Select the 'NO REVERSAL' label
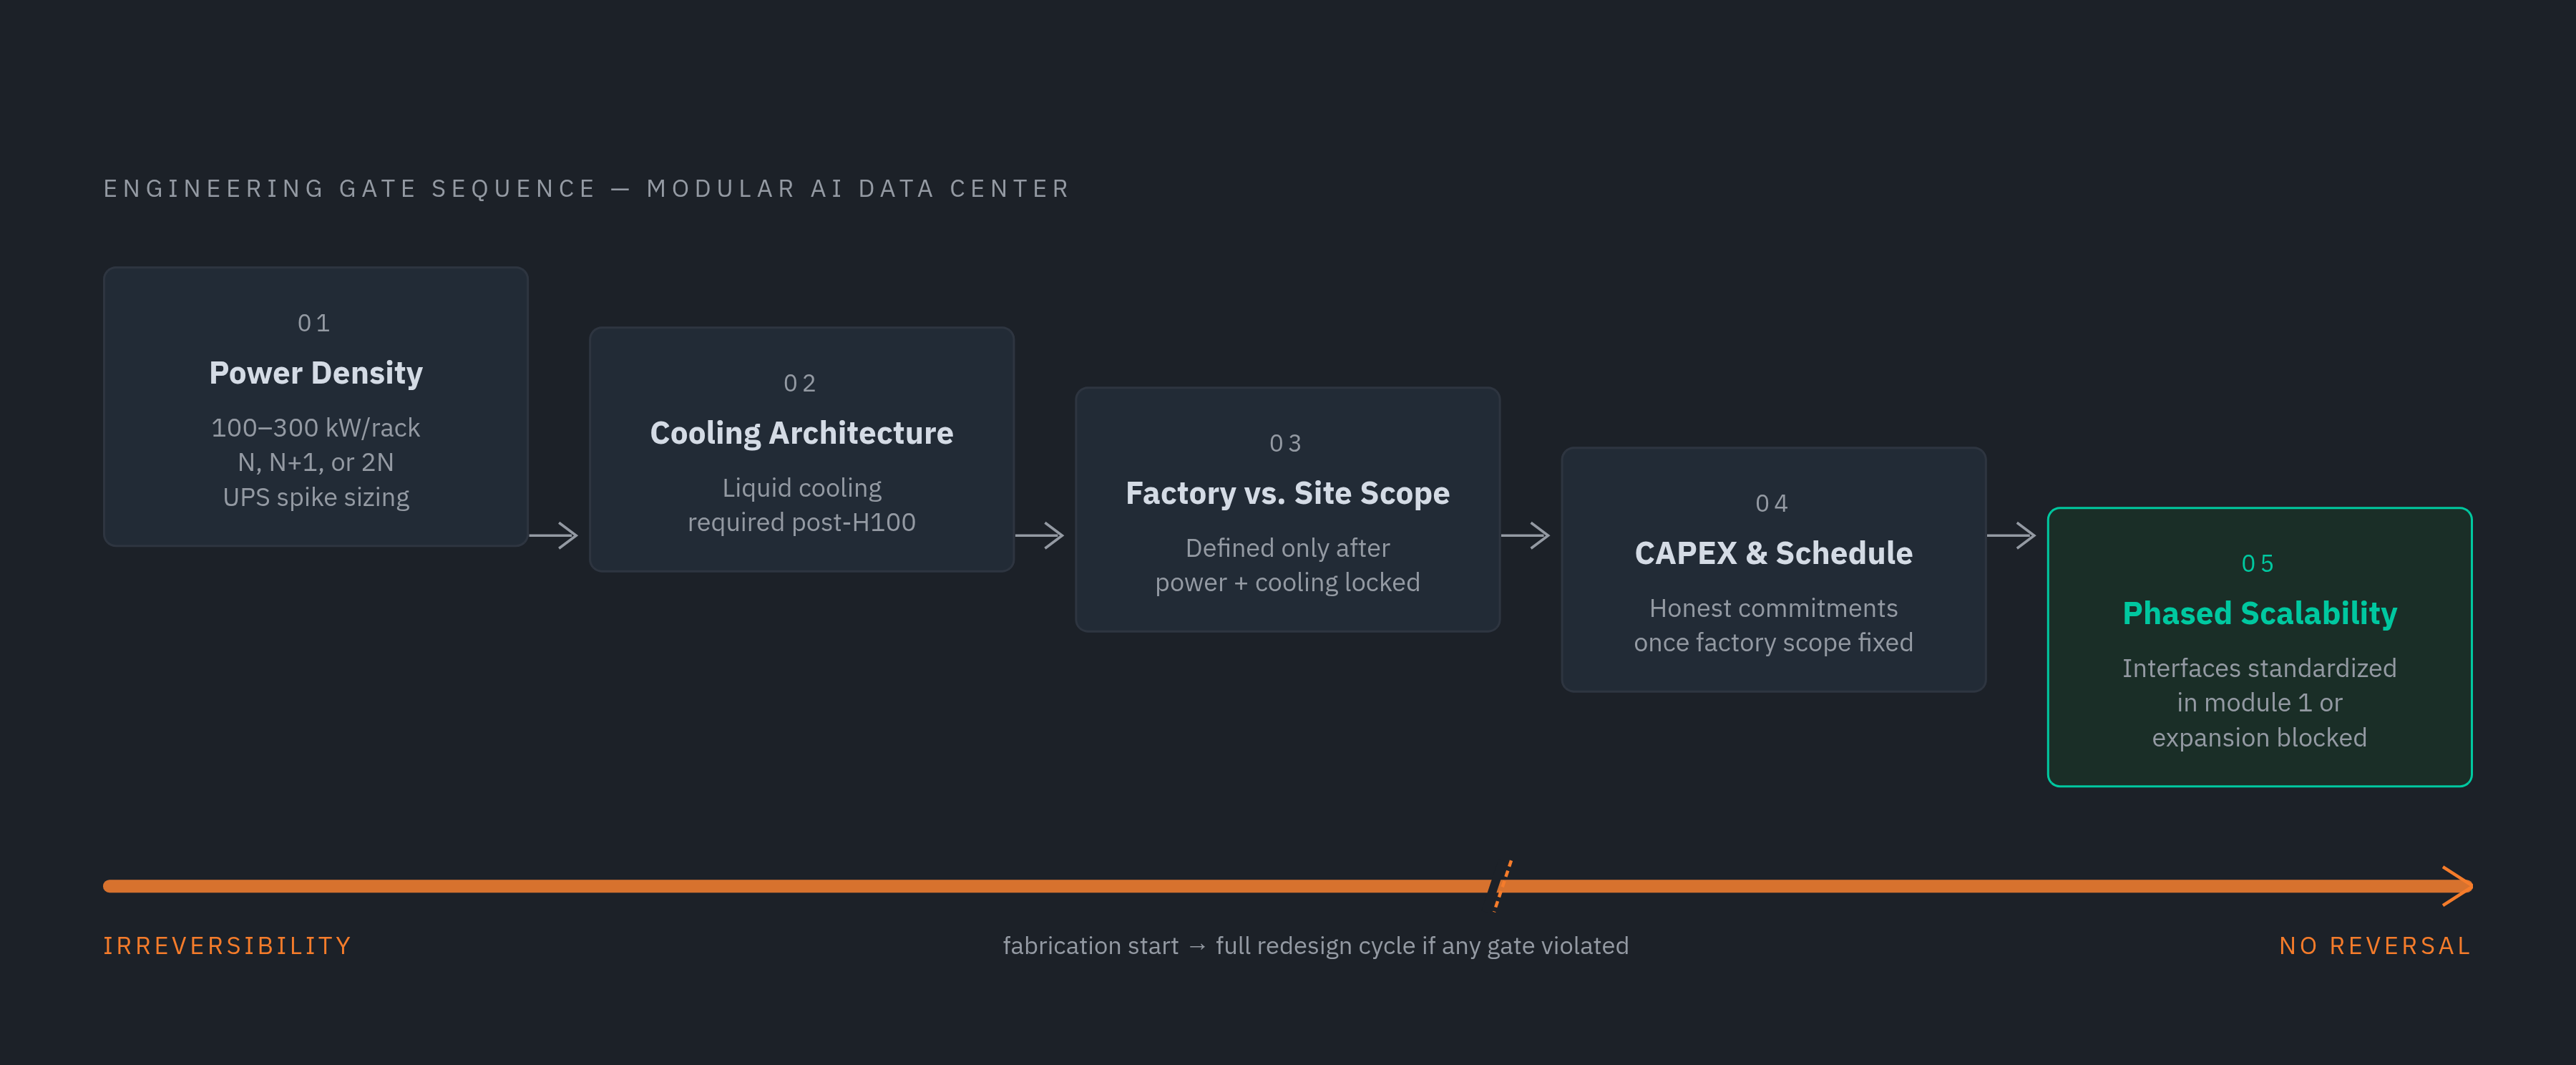Screen dimensions: 2576x1065 2375,946
